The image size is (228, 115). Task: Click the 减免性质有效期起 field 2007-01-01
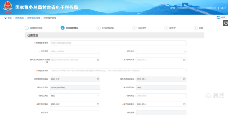point(75,79)
